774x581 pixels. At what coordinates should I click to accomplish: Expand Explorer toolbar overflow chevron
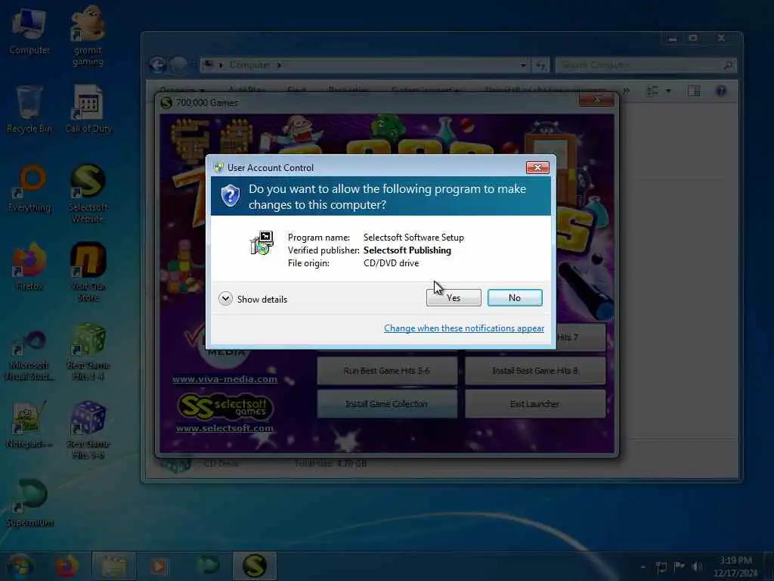coord(627,91)
